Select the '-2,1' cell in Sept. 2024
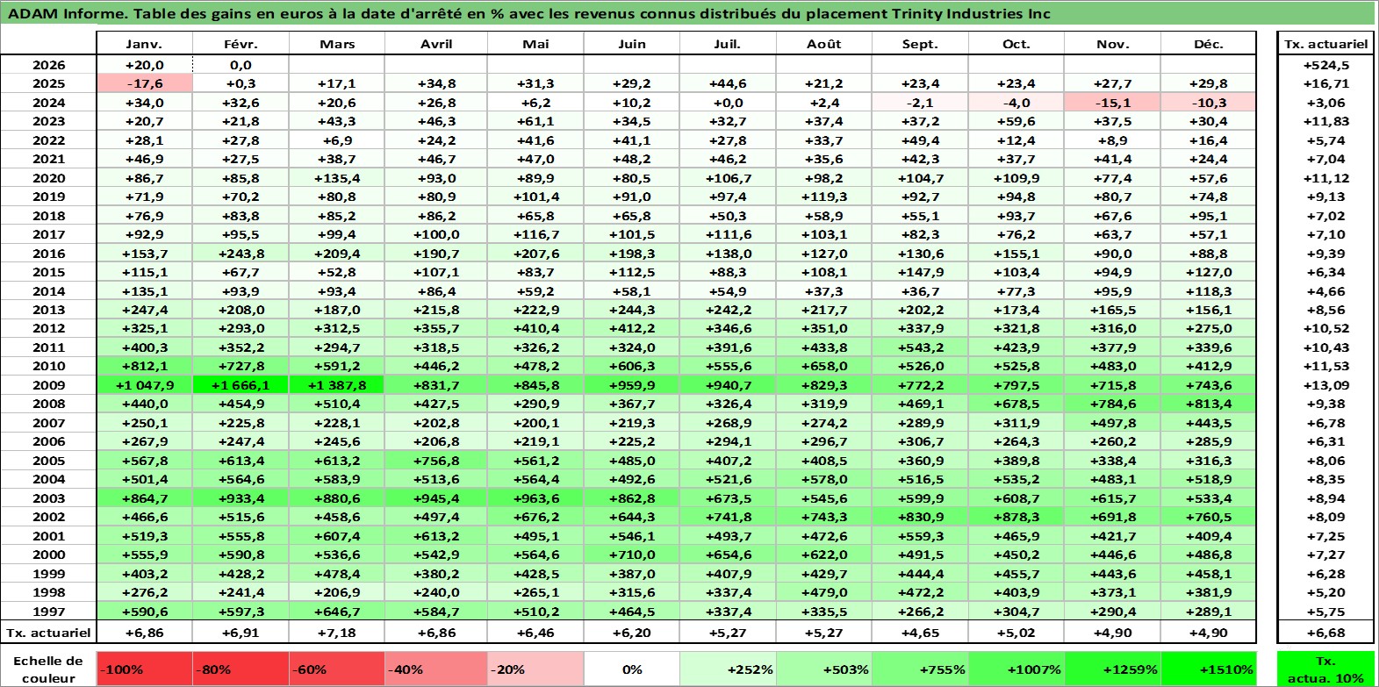 920,103
